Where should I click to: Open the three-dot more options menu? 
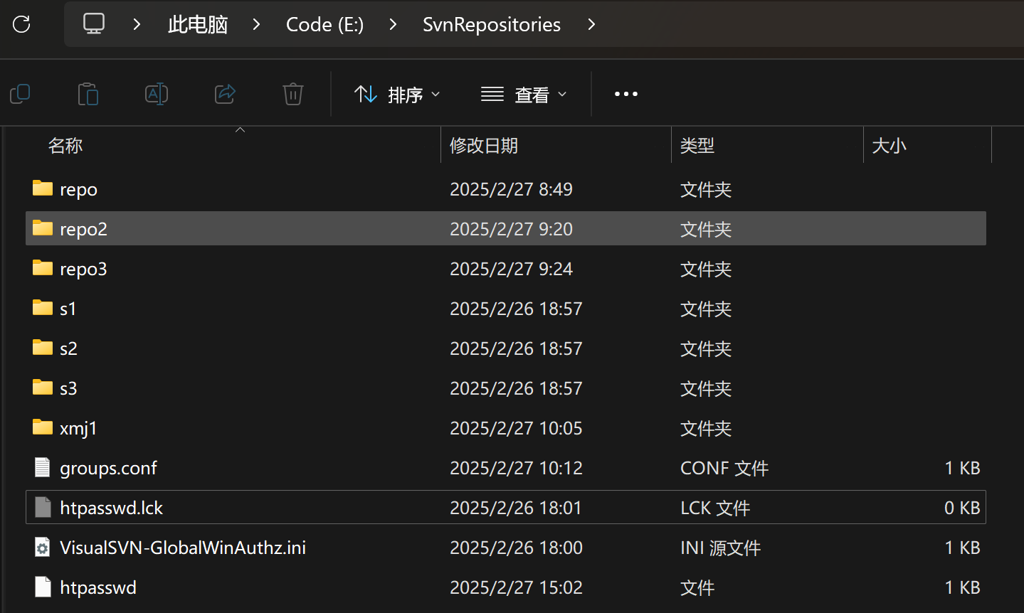626,94
